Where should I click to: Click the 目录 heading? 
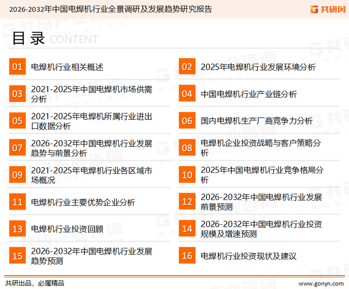[28, 38]
